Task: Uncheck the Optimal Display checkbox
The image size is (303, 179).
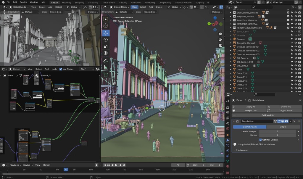Action: [260, 140]
